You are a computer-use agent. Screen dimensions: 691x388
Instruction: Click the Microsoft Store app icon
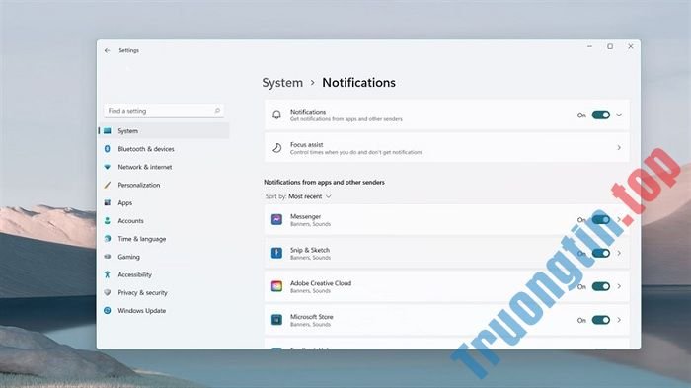(276, 320)
